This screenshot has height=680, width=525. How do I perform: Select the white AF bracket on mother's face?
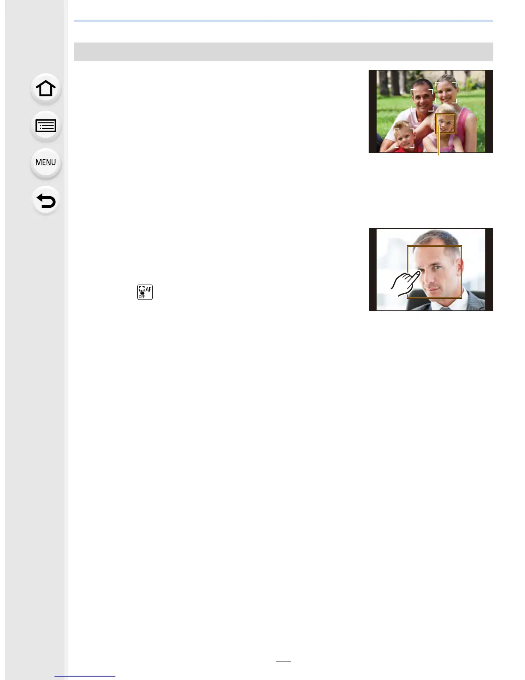[x=446, y=92]
